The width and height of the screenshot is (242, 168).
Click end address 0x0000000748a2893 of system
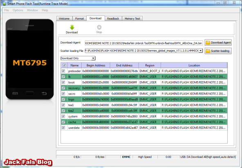[x=124, y=116]
